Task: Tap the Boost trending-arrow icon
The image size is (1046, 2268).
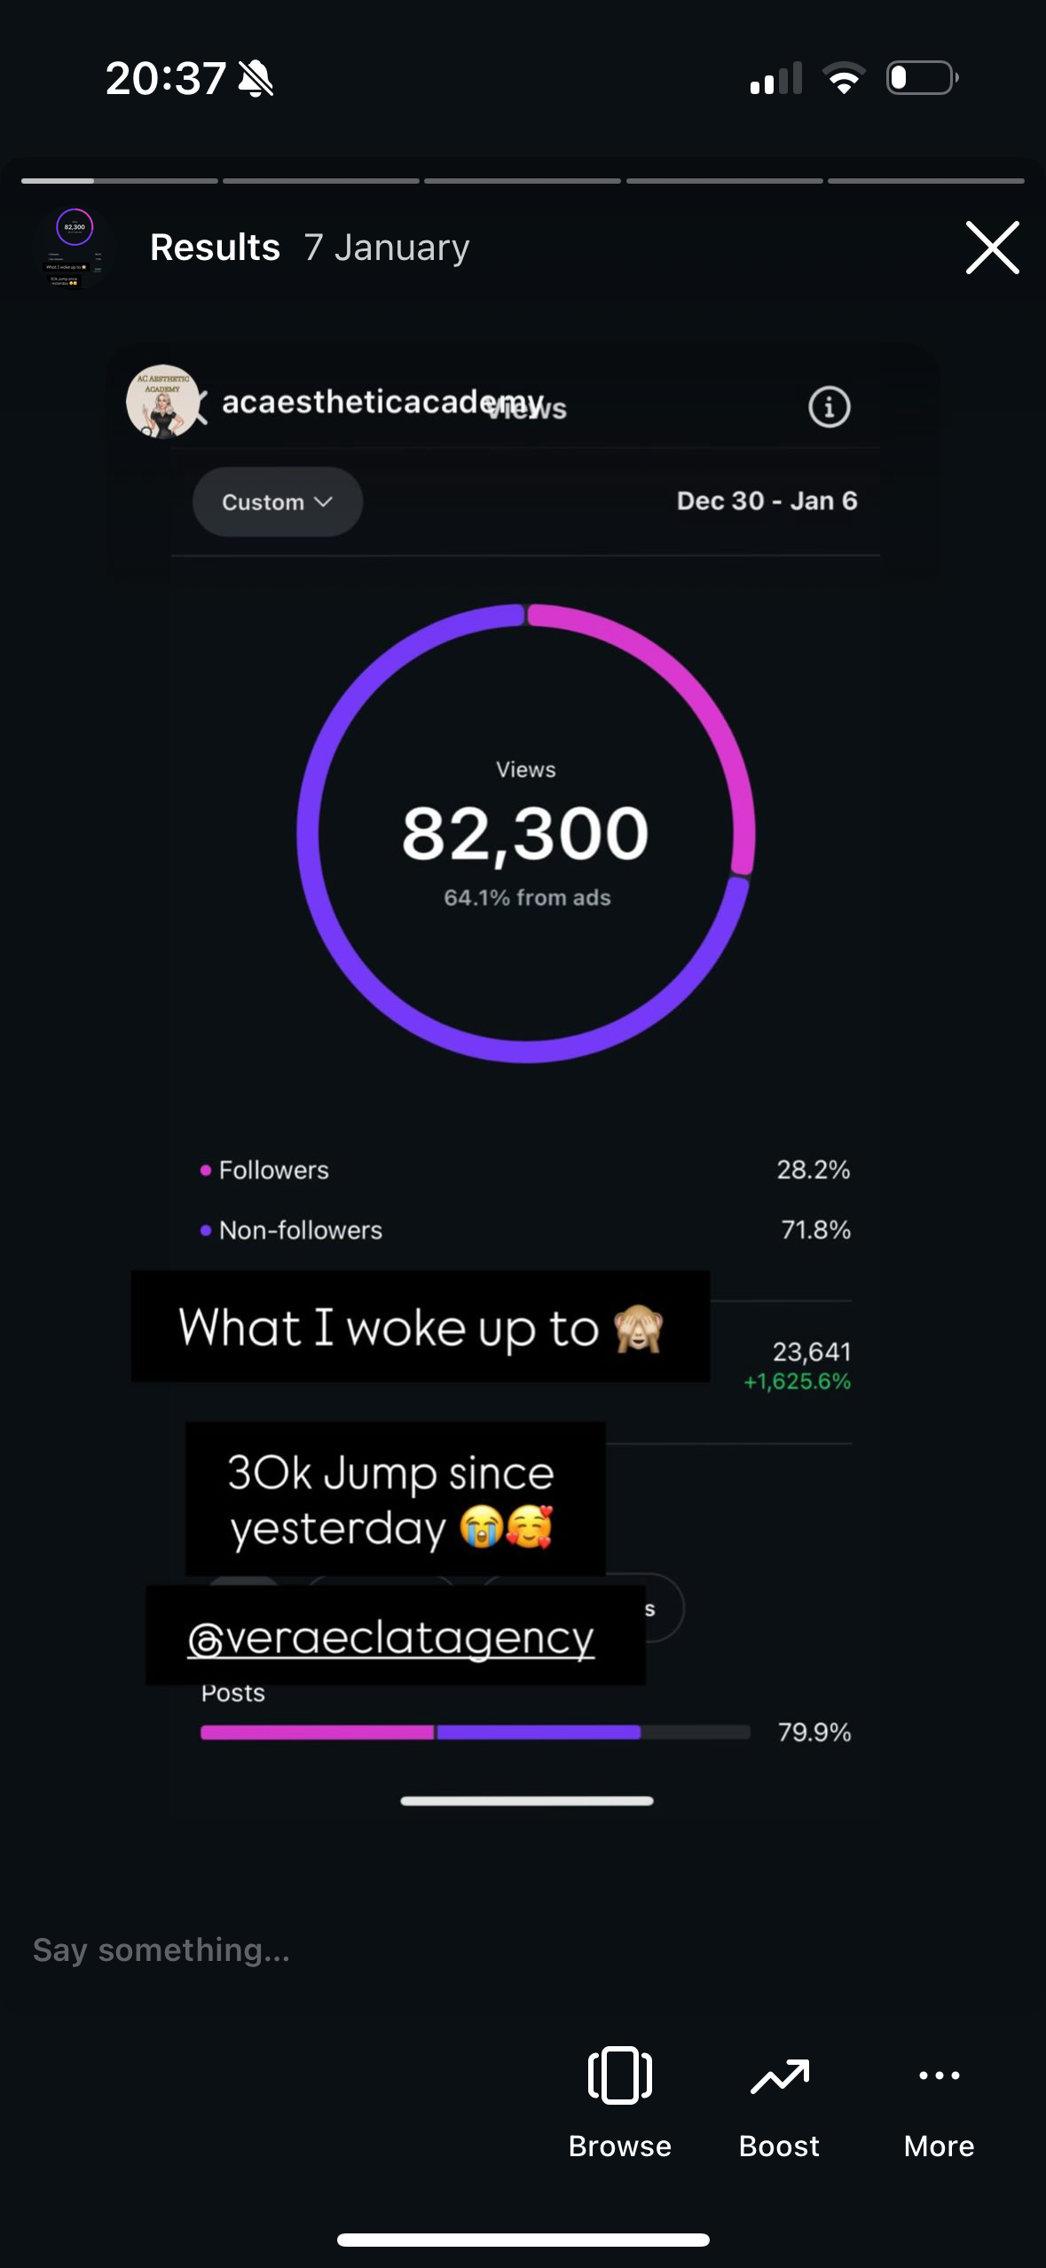Action: 778,2075
